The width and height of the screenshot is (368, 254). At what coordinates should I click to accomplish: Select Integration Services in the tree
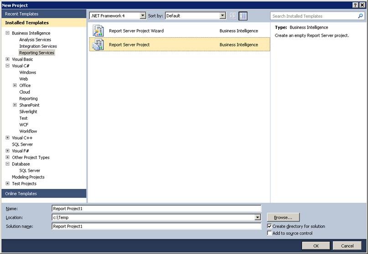point(38,46)
